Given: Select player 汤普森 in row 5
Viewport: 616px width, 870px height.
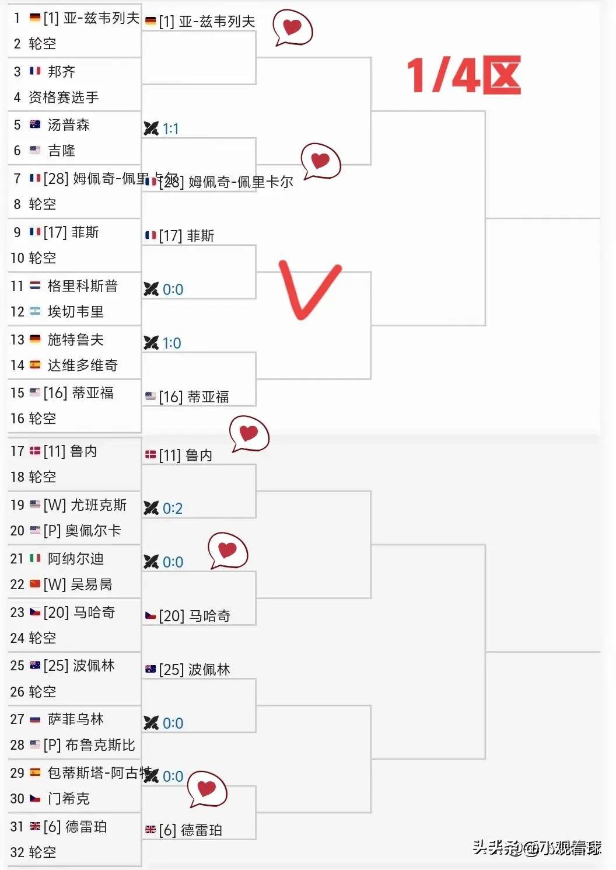Looking at the screenshot, I should coord(68,125).
